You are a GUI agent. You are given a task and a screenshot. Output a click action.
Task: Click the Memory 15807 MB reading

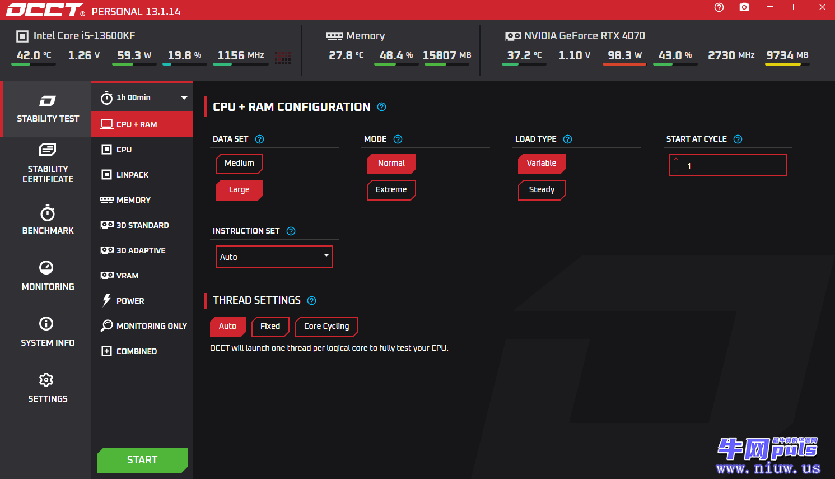click(447, 55)
